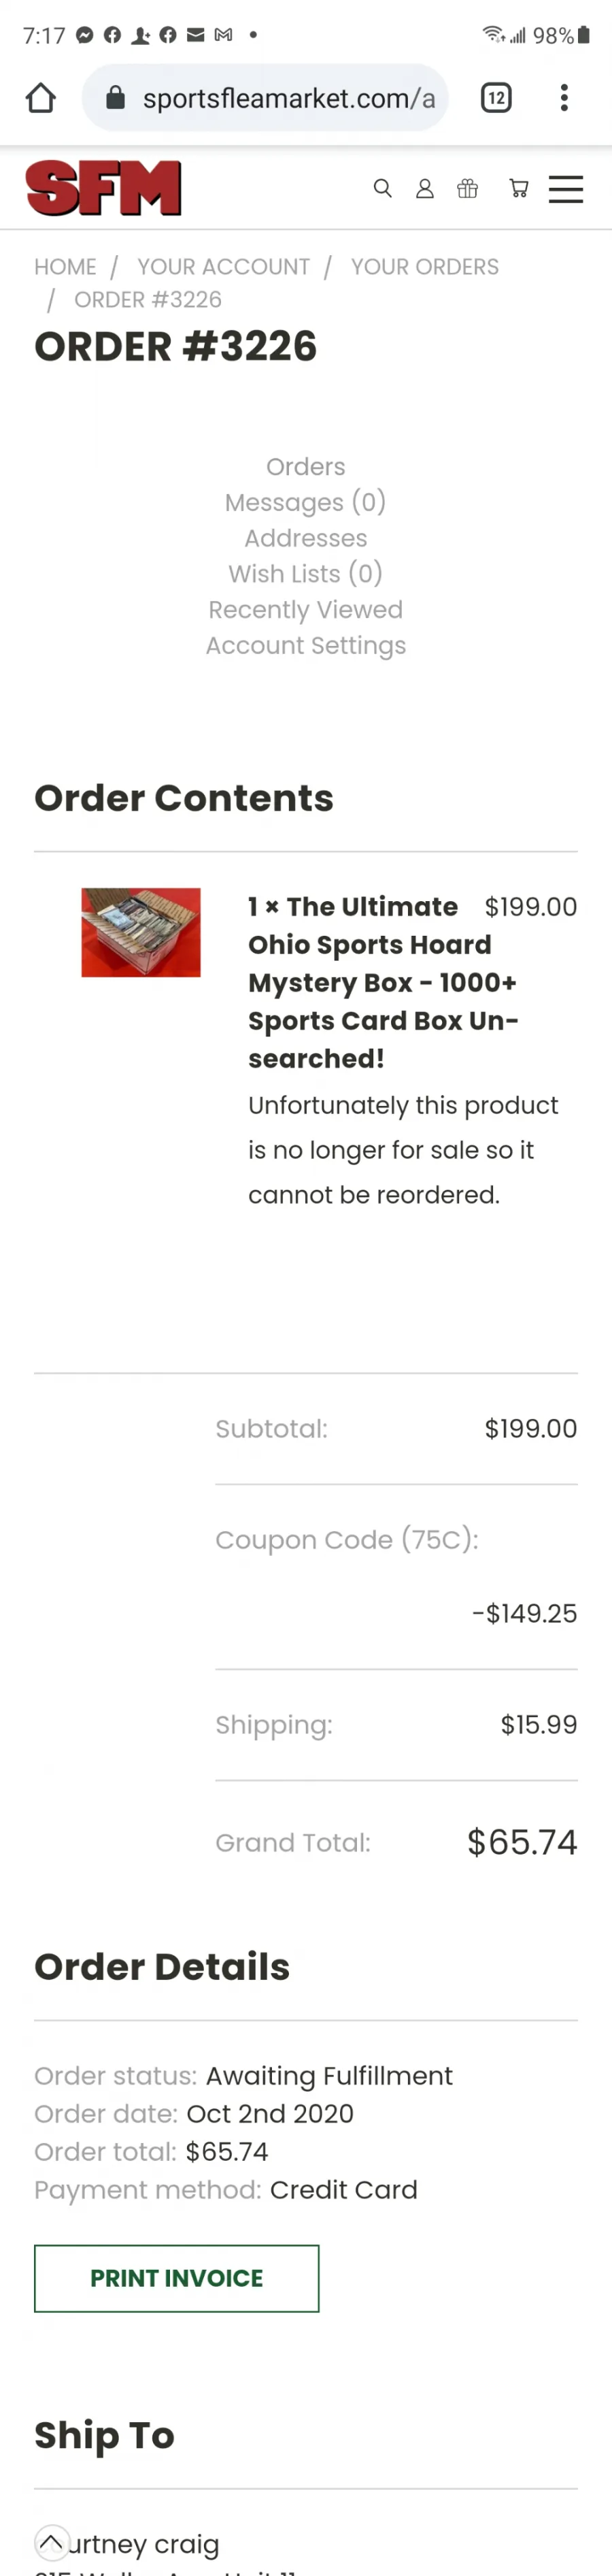Click the SFM logo
Image resolution: width=612 pixels, height=2576 pixels.
point(104,188)
